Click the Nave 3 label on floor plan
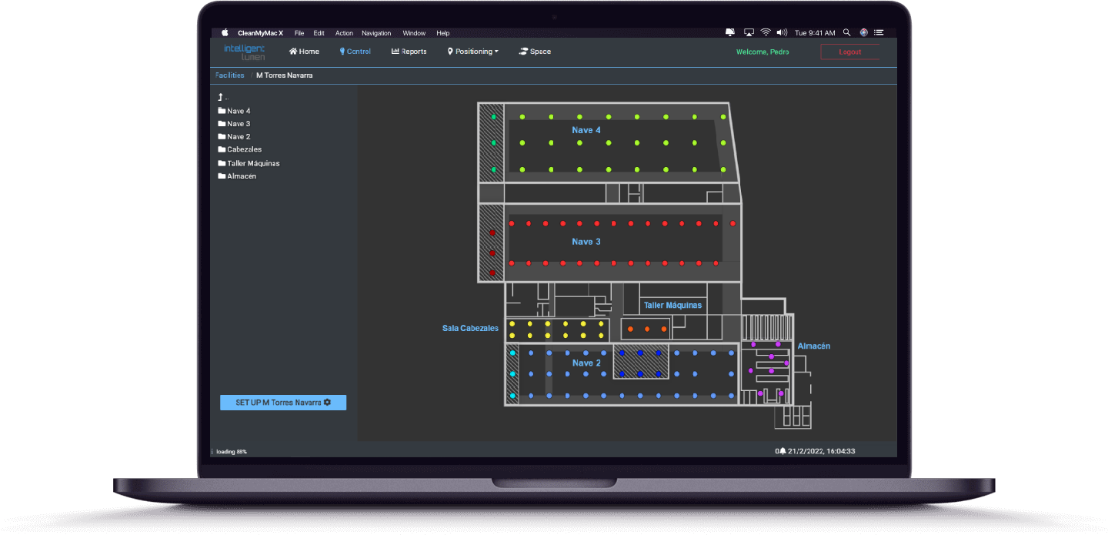Image resolution: width=1108 pixels, height=535 pixels. pyautogui.click(x=586, y=242)
